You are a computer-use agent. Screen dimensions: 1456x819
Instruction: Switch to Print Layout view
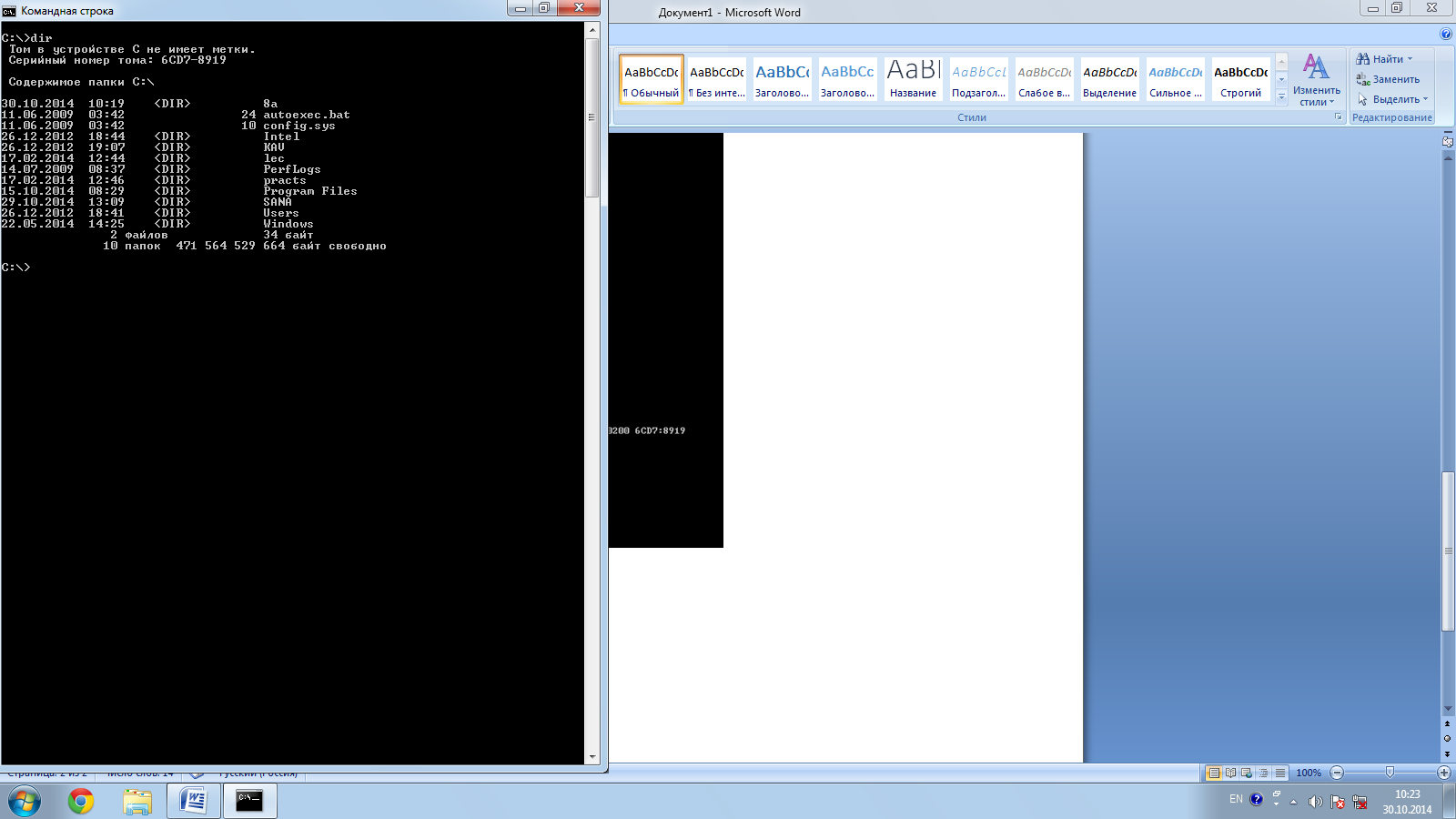click(x=1213, y=773)
